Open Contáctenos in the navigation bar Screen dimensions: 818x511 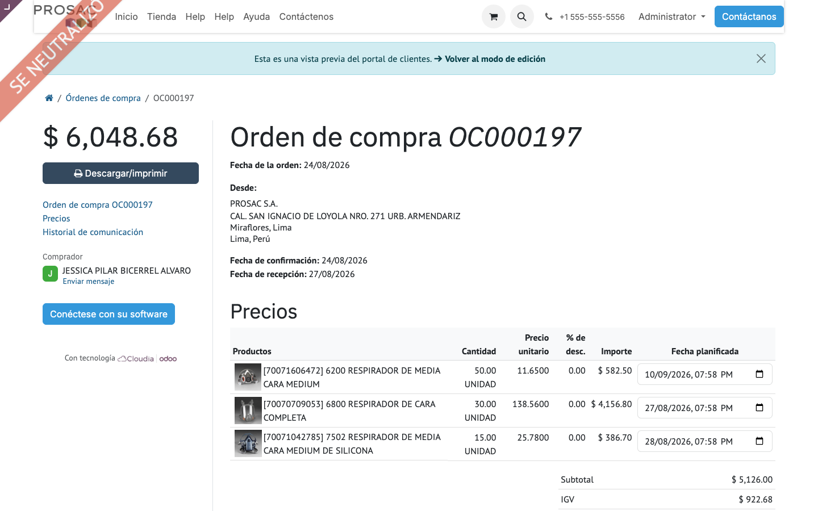pos(306,16)
